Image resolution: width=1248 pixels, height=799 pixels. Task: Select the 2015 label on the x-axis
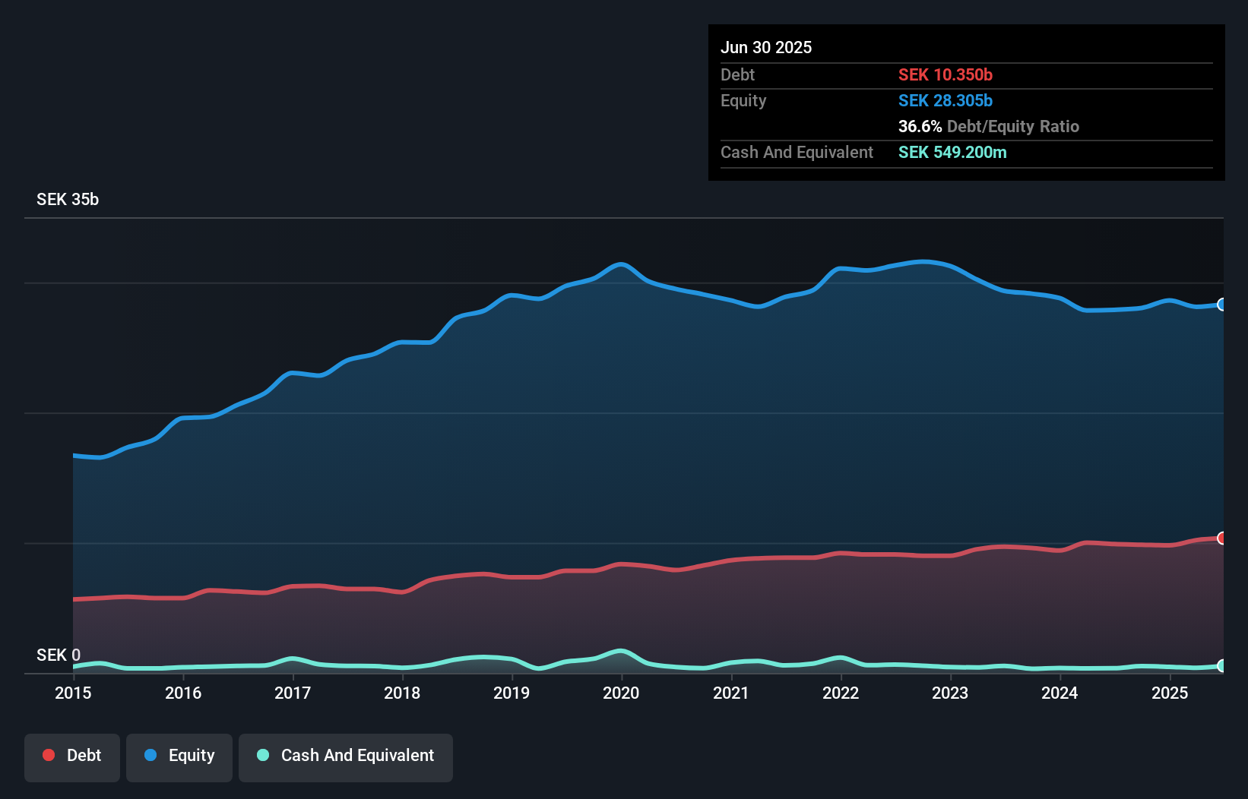73,693
